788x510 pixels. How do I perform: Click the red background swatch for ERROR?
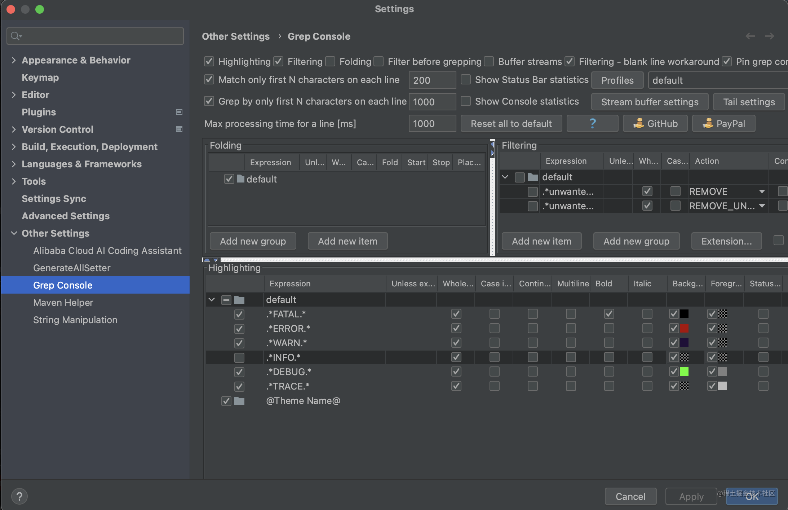684,328
